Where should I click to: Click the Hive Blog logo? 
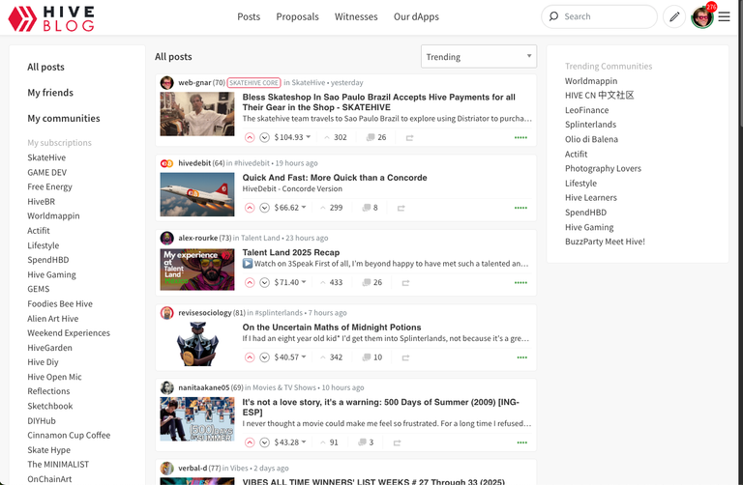(51, 18)
